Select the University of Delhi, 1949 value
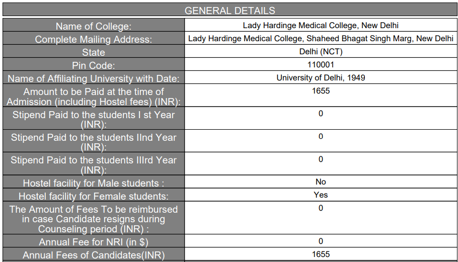Viewport: 458px width, 262px height. (x=321, y=77)
